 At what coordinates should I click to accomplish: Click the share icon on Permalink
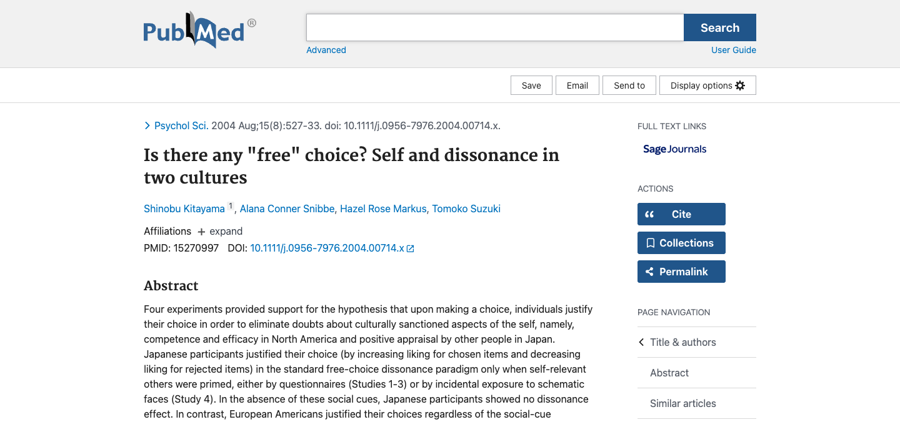(649, 272)
